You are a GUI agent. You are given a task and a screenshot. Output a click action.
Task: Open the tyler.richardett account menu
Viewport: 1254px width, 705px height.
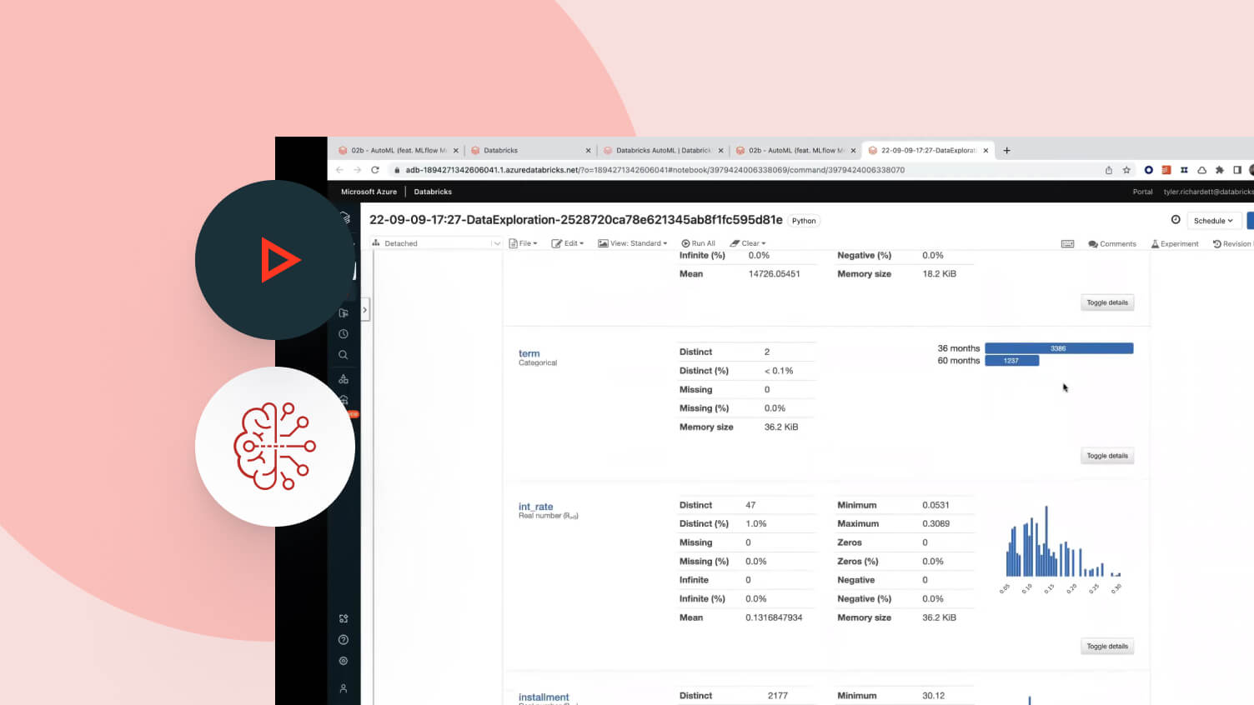1209,192
